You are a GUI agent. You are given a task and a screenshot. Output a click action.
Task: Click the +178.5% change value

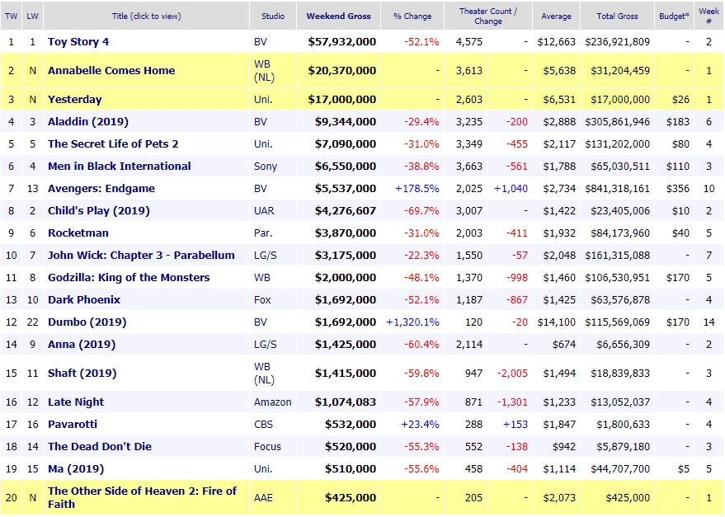tap(417, 188)
